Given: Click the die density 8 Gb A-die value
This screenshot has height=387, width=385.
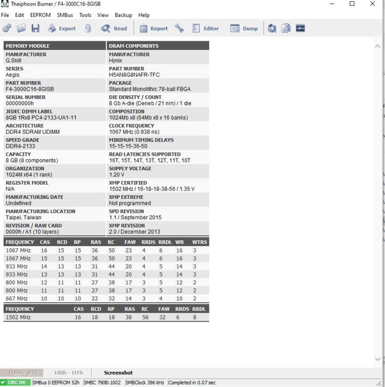Looking at the screenshot, I should pos(150,103).
